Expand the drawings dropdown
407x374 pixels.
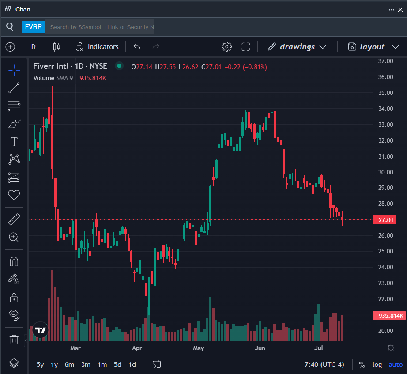click(297, 47)
